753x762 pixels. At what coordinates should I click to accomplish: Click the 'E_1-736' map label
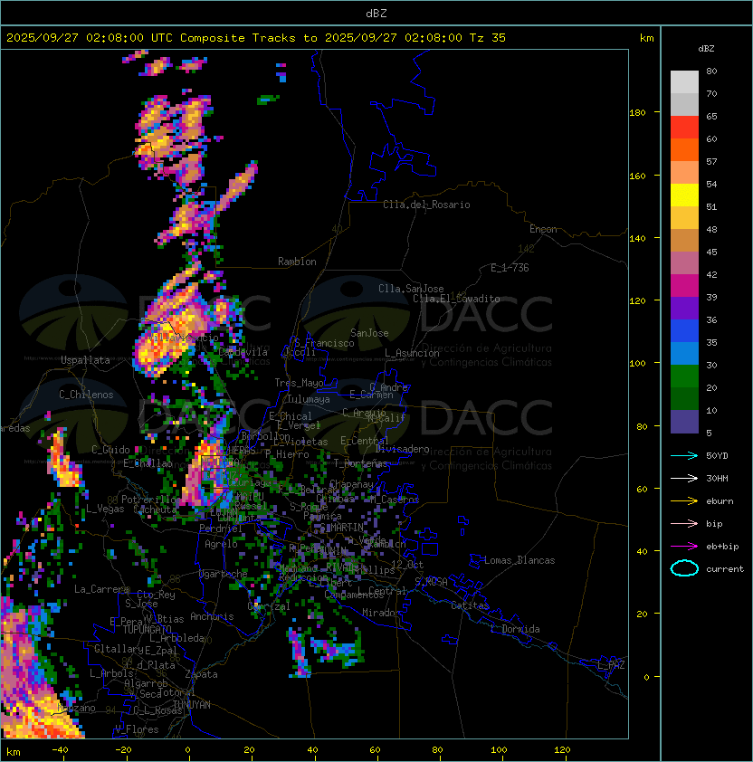point(510,268)
